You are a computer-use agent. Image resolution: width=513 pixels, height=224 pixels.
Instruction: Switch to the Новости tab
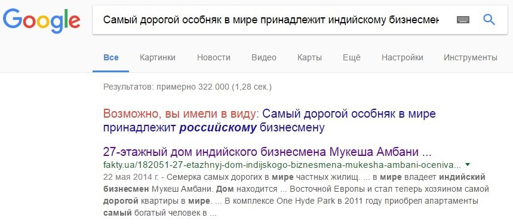pyautogui.click(x=214, y=57)
